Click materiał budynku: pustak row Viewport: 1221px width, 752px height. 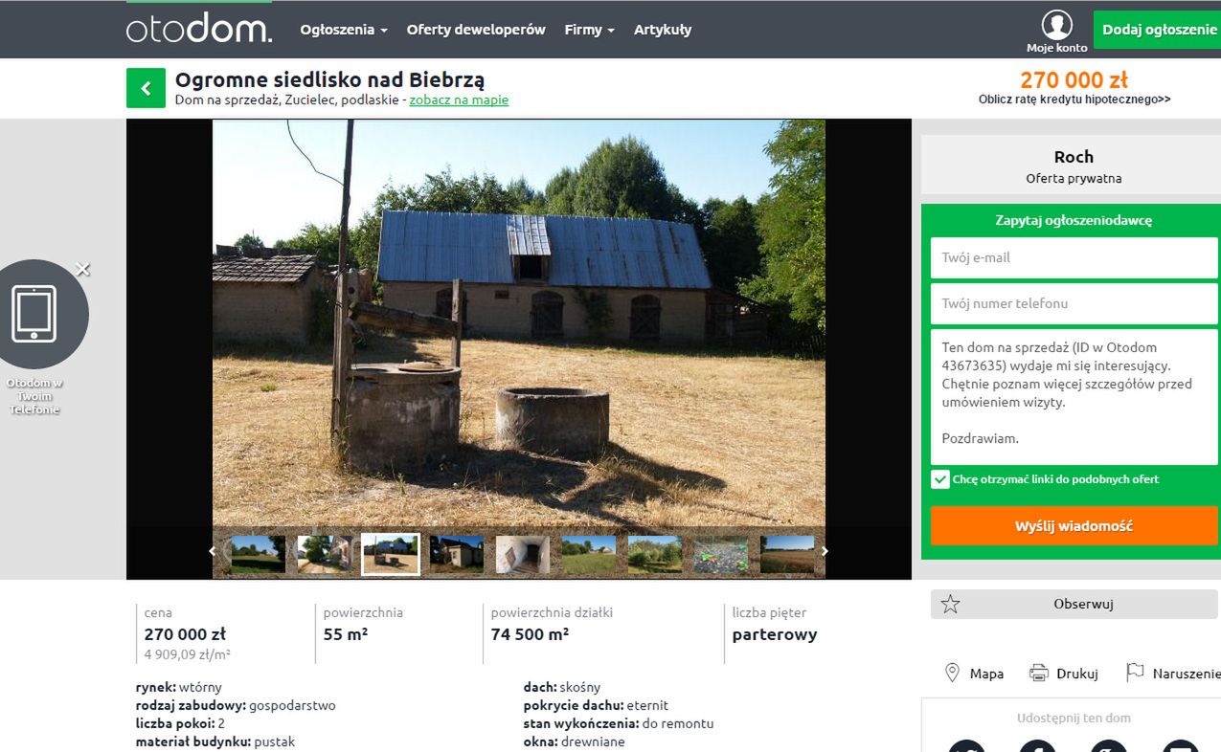[215, 741]
